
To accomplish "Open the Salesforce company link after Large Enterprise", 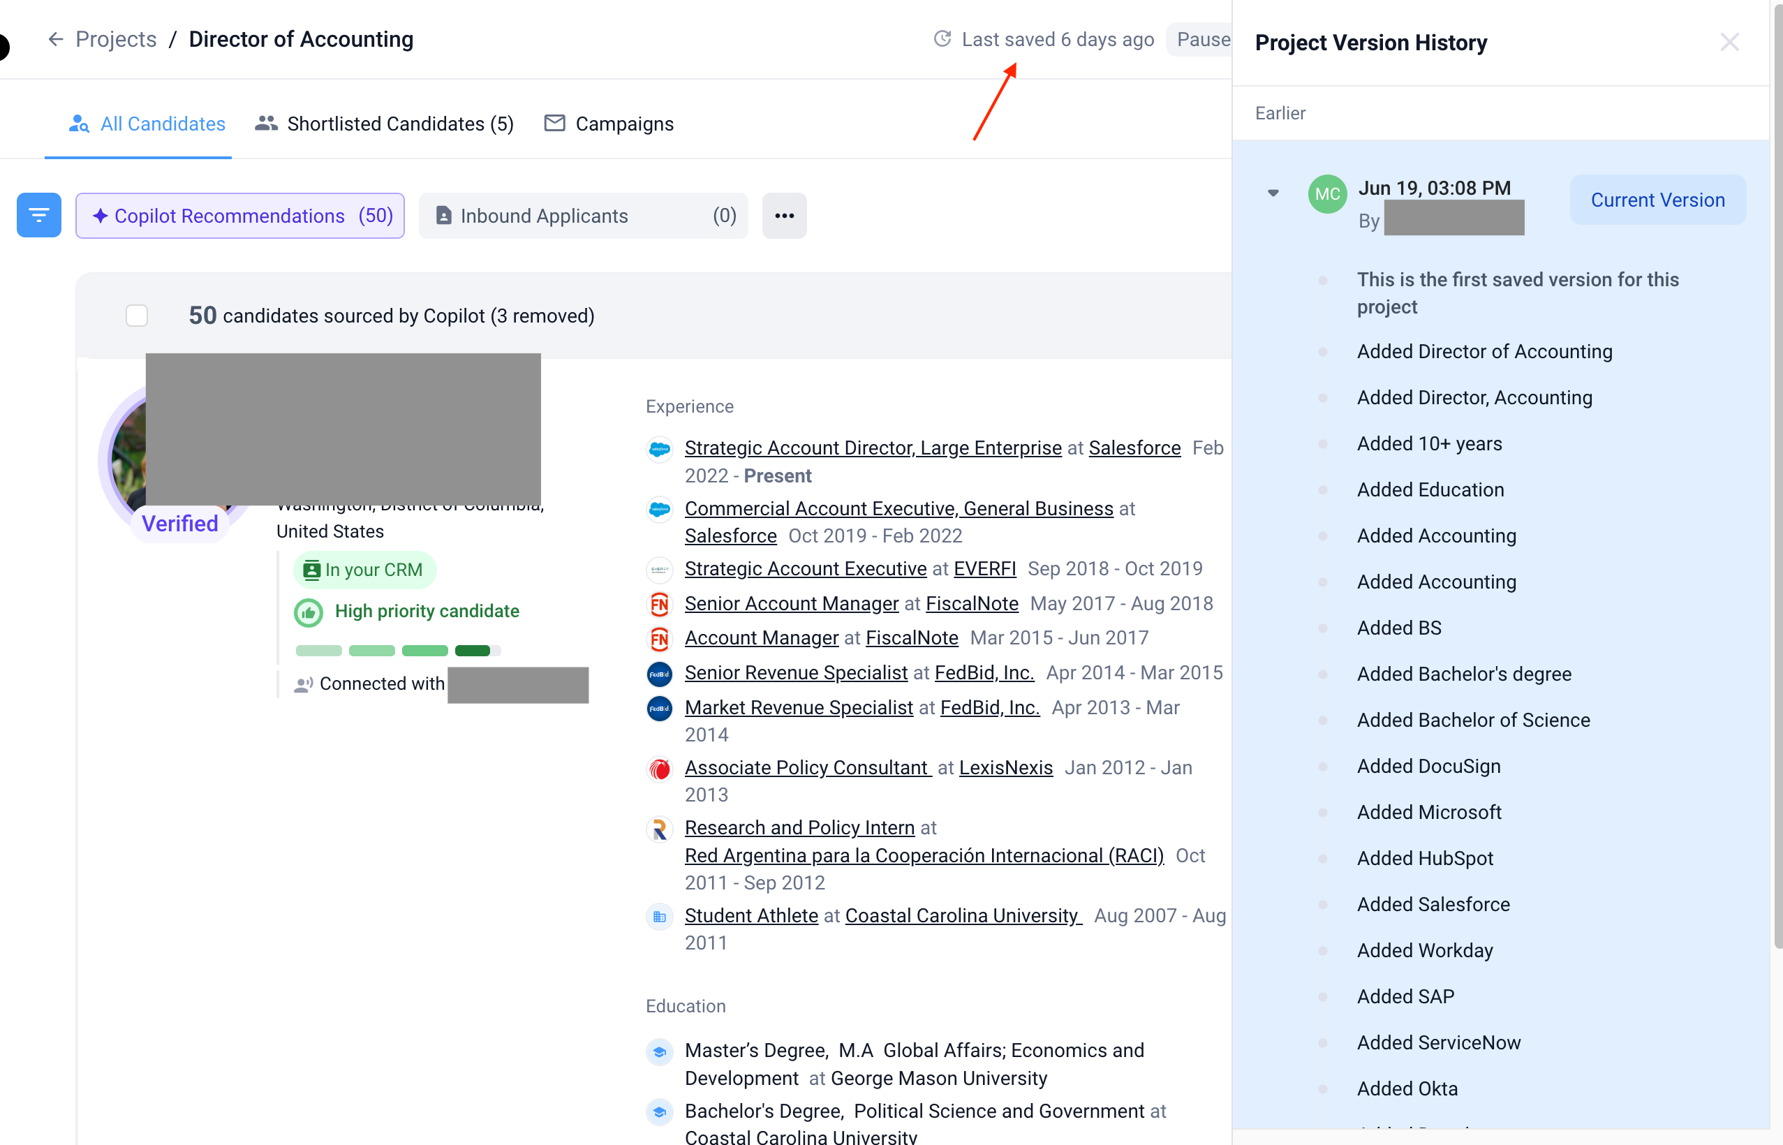I will (1134, 448).
